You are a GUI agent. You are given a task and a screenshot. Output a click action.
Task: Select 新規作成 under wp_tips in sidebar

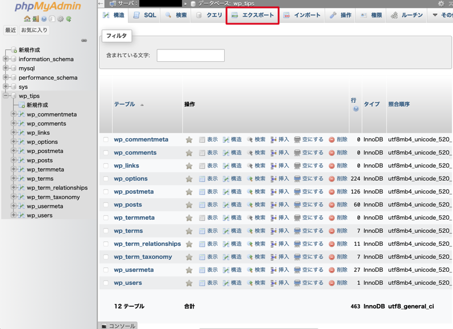(x=37, y=105)
